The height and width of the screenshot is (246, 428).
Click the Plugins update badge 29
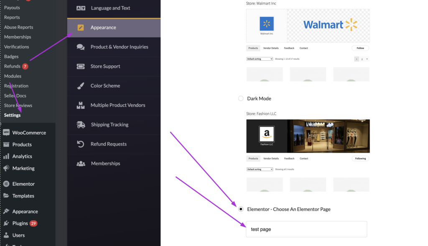[33, 223]
